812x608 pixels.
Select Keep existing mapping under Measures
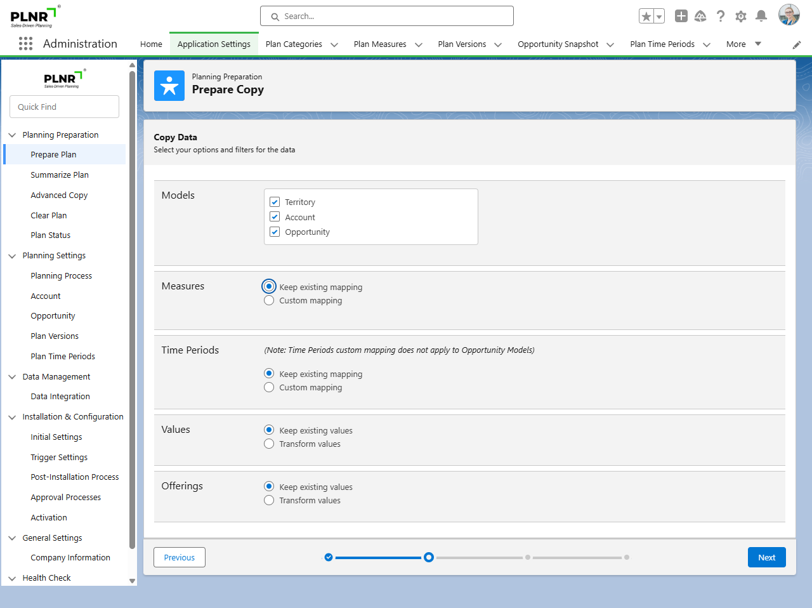point(269,286)
